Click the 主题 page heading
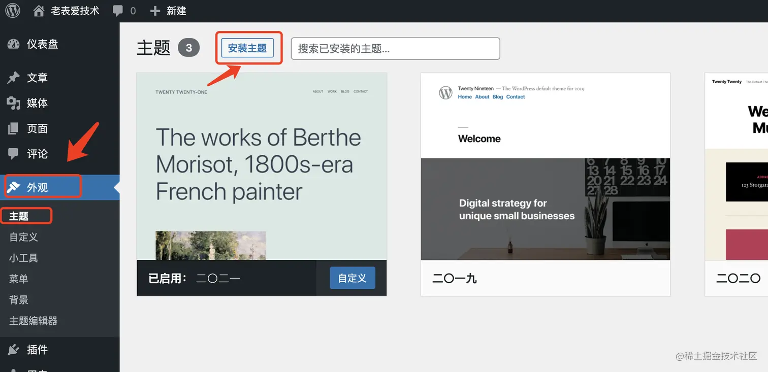Screen dimensions: 768x372 click(153, 48)
